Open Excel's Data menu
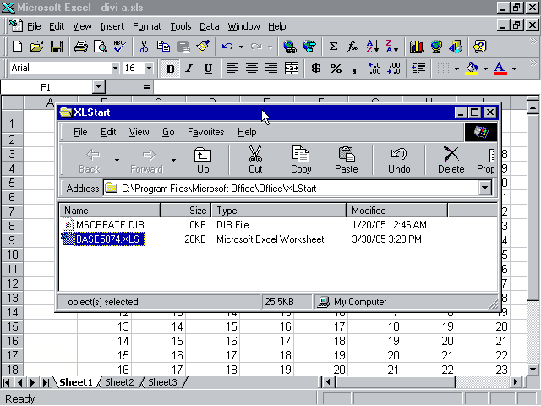The height and width of the screenshot is (406, 541). point(209,26)
